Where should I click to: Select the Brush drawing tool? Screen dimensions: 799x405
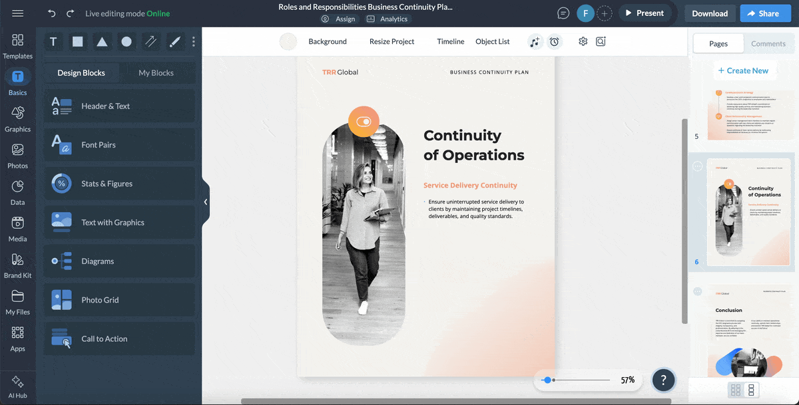[x=174, y=41]
